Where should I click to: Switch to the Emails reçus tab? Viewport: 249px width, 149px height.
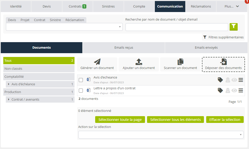(124, 48)
